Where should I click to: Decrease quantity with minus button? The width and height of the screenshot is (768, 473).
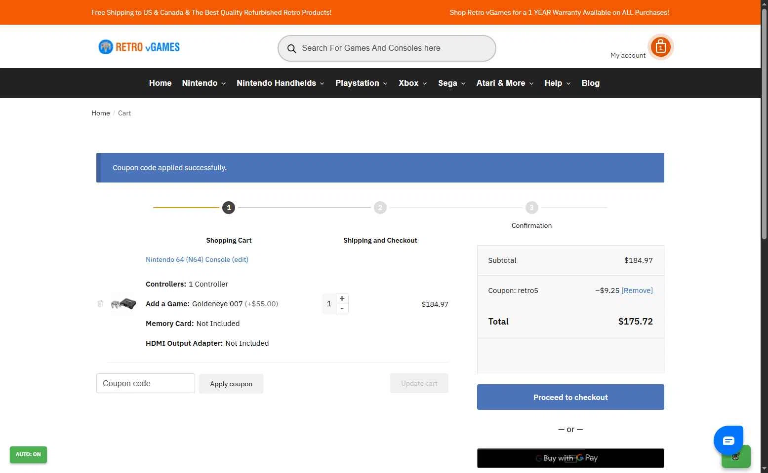coord(342,309)
